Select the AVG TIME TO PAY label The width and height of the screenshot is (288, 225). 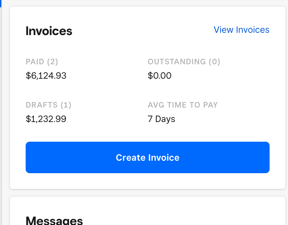coord(182,105)
